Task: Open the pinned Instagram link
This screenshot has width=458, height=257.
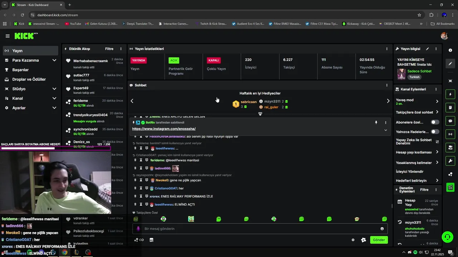Action: click(x=164, y=129)
